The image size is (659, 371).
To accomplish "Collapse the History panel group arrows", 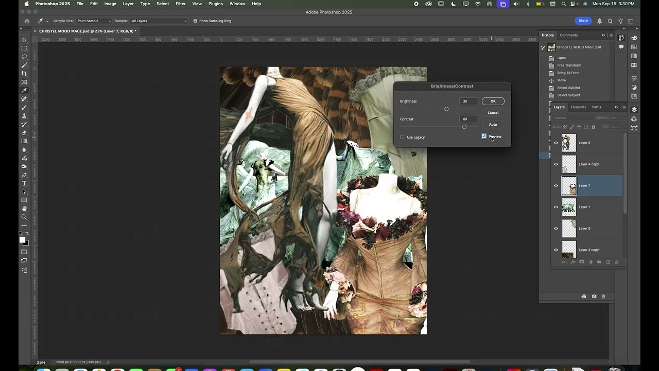I will (x=603, y=35).
